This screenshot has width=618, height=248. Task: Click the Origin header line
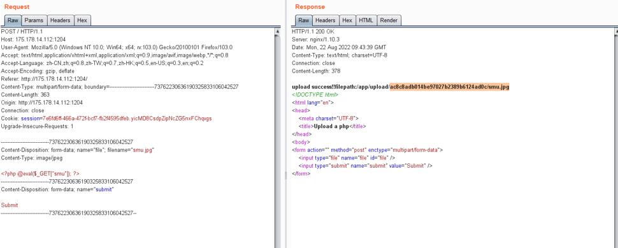coord(42,103)
